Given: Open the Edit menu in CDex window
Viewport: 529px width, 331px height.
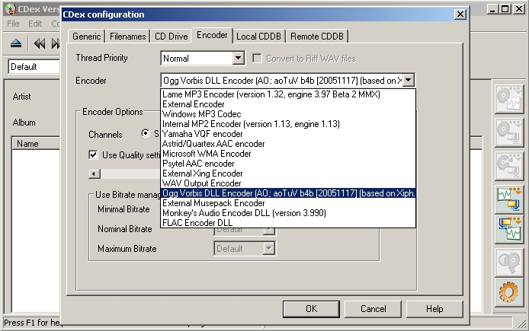Looking at the screenshot, I should click(x=35, y=24).
